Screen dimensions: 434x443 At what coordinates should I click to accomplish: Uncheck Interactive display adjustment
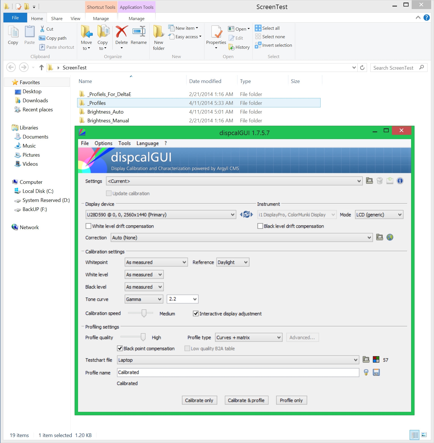196,314
